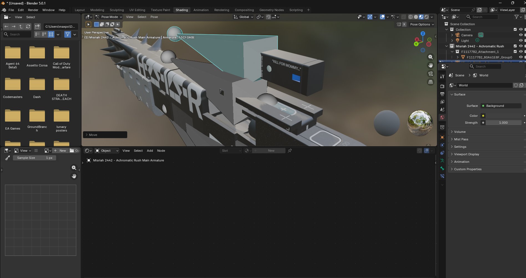Click the Background surface shader button
Image resolution: width=526 pixels, height=278 pixels.
point(501,106)
